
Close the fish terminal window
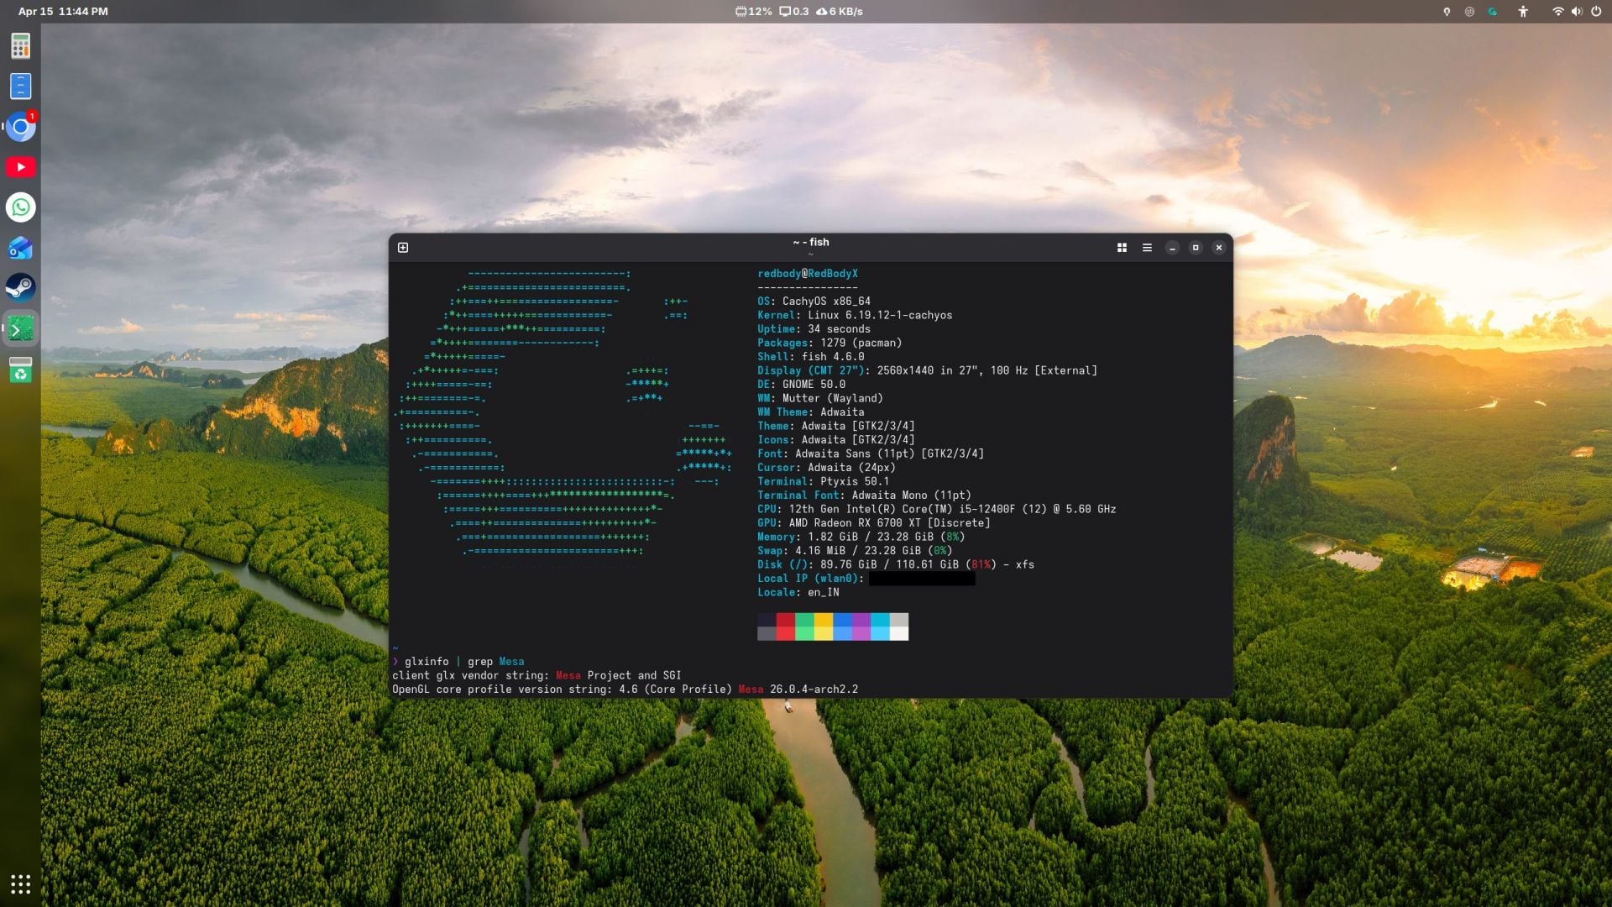(x=1219, y=248)
